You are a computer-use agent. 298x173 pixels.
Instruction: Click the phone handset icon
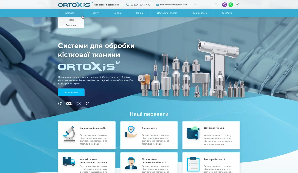coord(127,5)
